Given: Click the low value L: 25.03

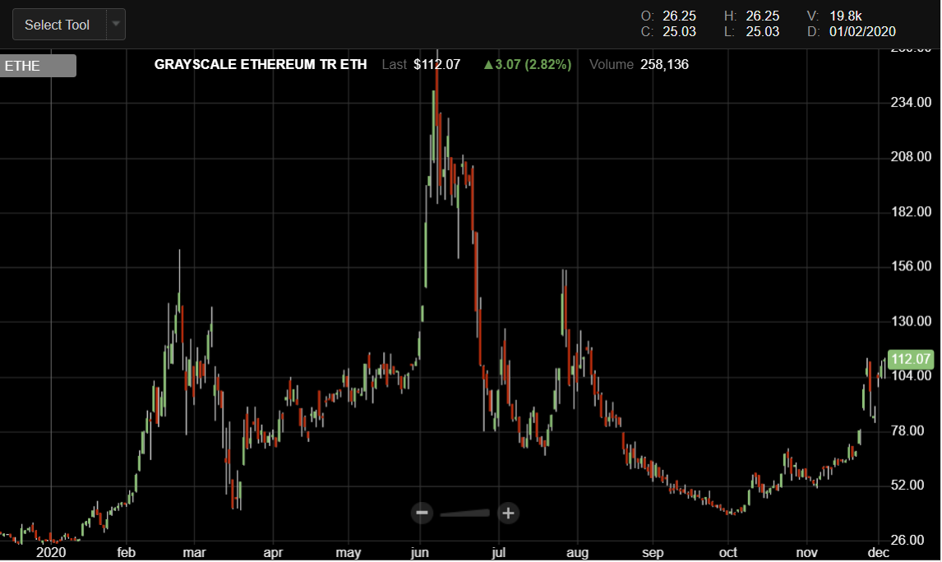Looking at the screenshot, I should [751, 32].
